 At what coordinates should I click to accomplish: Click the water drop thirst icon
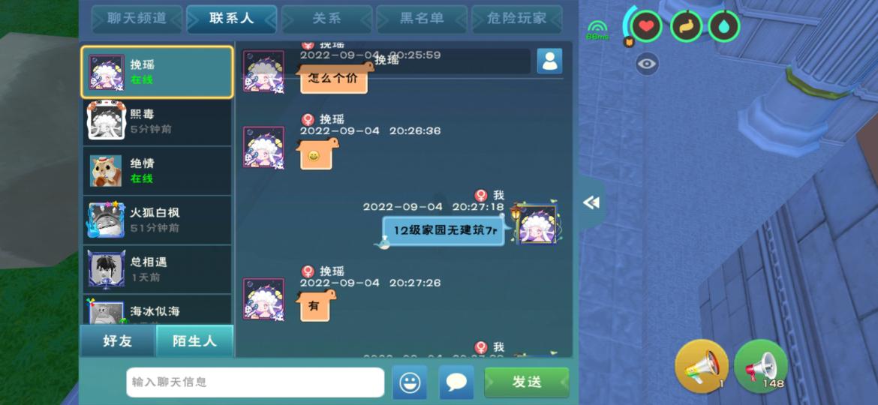[724, 26]
